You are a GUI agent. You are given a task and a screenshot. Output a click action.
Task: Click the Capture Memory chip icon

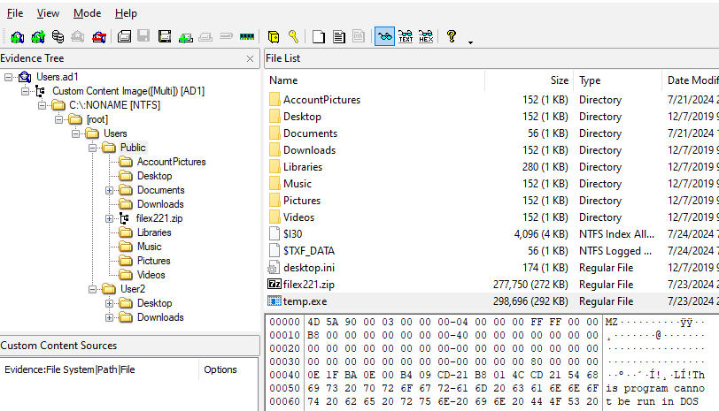tap(246, 36)
